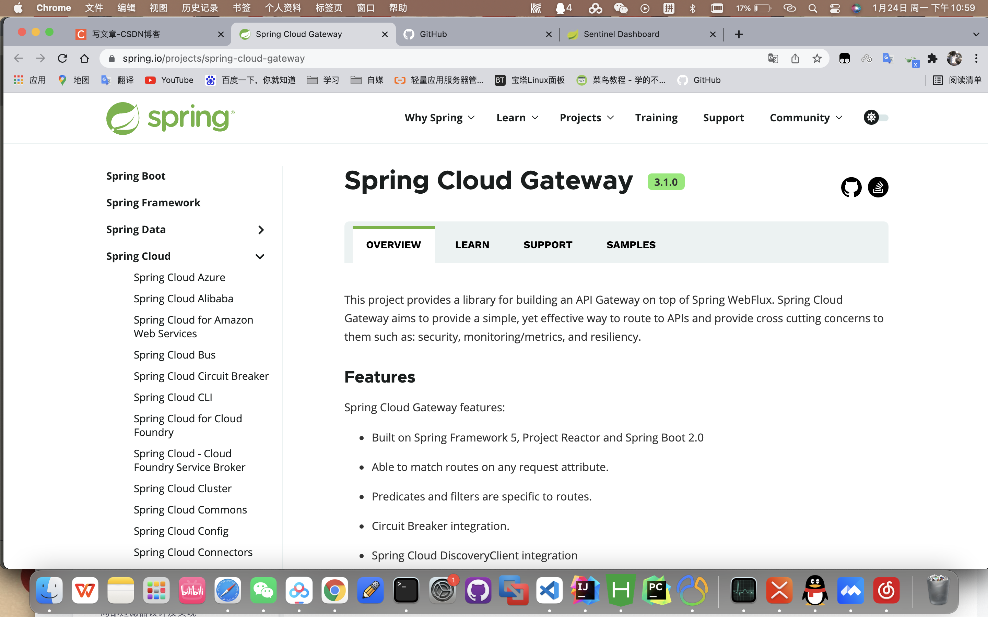Bookmark this page with the star icon
988x617 pixels.
pyautogui.click(x=817, y=58)
